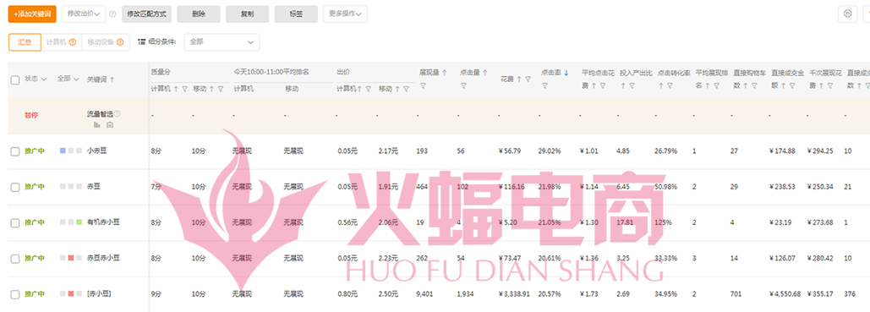Viewport: 870px width, 312px height.
Task: Tick the select-all checkbox in table header
Action: pos(15,80)
